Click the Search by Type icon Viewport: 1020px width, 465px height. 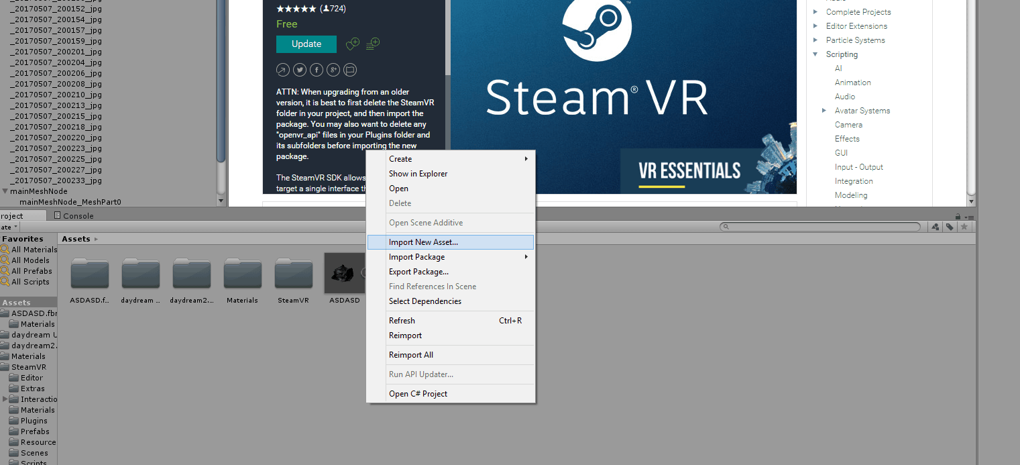coord(936,227)
